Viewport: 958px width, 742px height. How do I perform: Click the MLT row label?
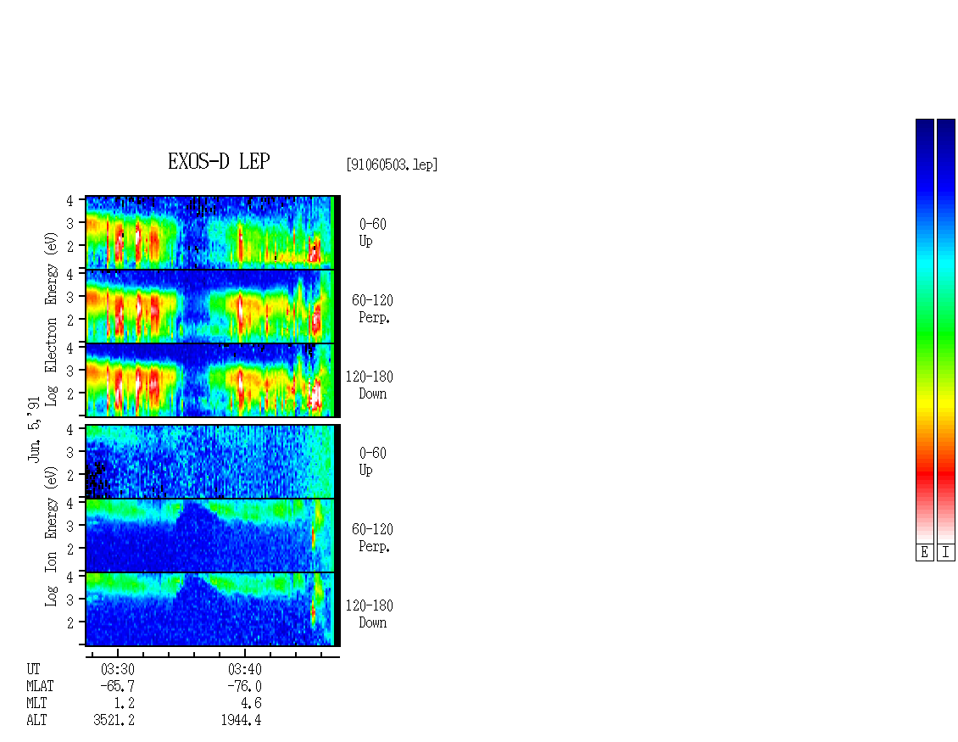pos(36,704)
